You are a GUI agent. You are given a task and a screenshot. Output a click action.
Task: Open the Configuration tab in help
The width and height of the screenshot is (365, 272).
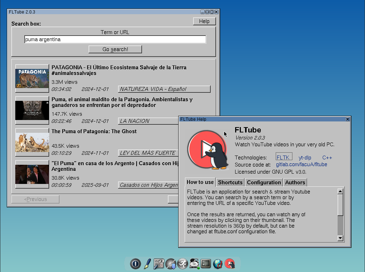click(x=264, y=183)
